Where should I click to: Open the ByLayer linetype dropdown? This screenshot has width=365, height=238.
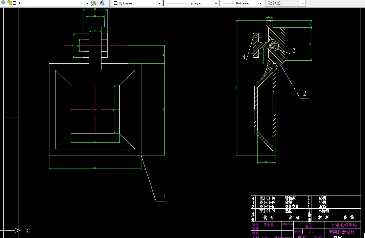click(216, 3)
